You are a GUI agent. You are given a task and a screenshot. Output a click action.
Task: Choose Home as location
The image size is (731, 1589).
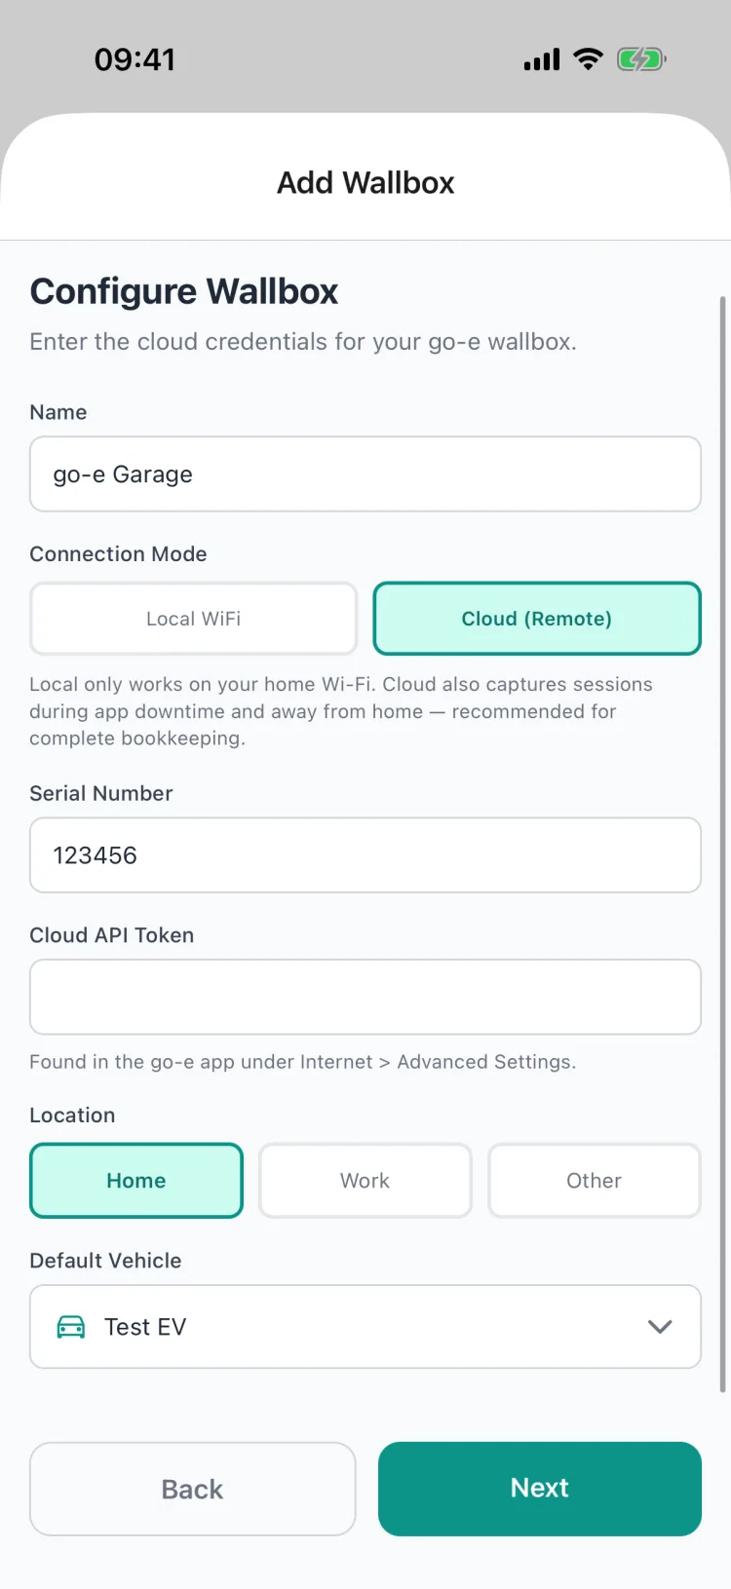136,1181
